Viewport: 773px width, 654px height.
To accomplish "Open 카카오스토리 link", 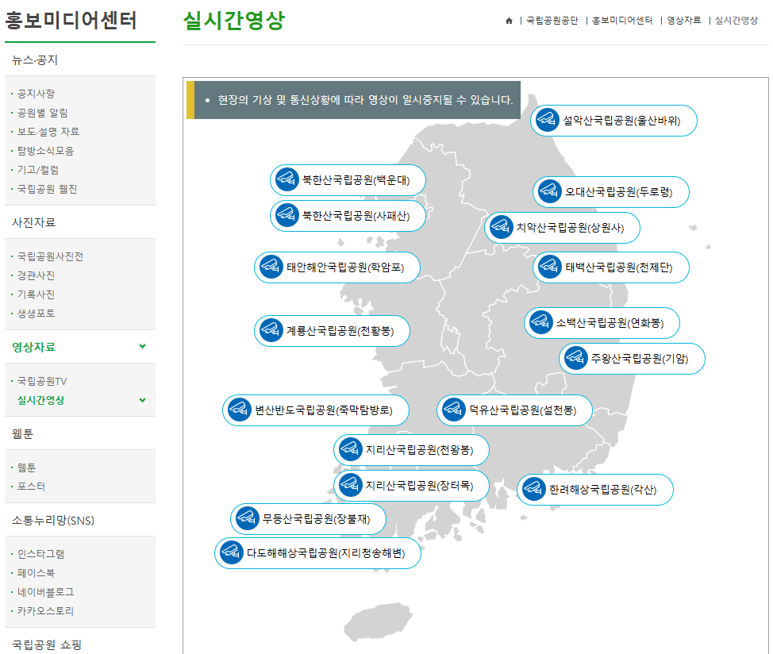I will 45,611.
